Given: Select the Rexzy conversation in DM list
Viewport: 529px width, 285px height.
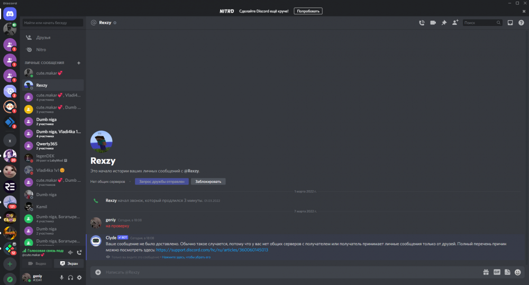Looking at the screenshot, I should click(x=52, y=85).
